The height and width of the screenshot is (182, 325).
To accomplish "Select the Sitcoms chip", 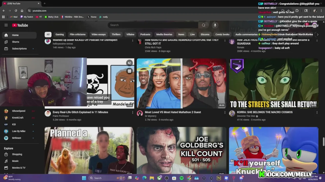I will point(205,34).
